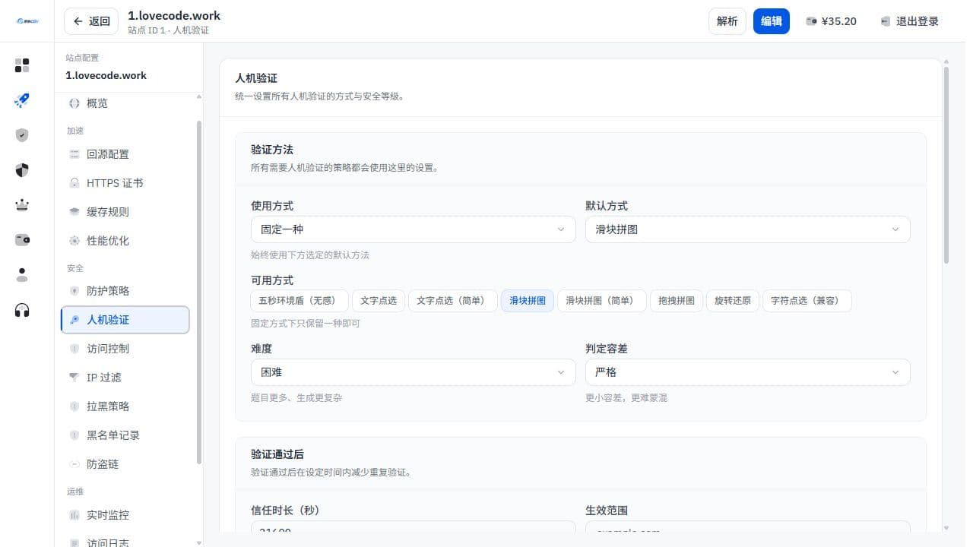Open 回源配置 in the sidebar menu
The width and height of the screenshot is (973, 547).
tap(125, 154)
